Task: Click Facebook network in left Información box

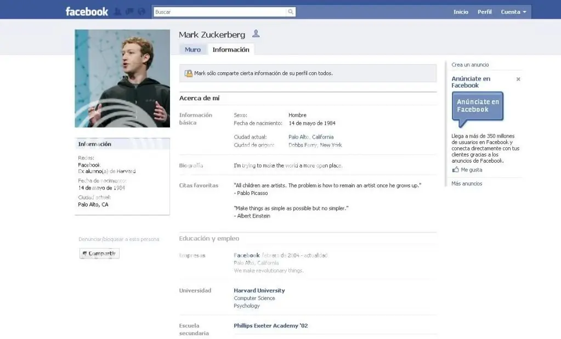Action: [x=89, y=165]
